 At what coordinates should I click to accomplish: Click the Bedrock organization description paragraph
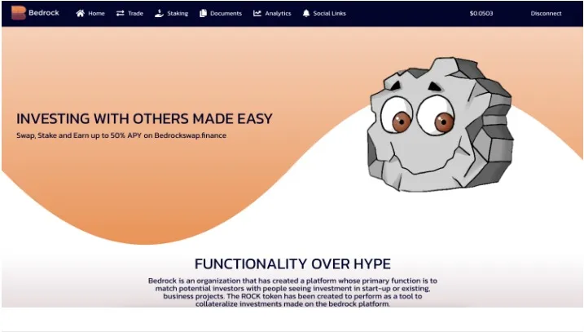(292, 292)
